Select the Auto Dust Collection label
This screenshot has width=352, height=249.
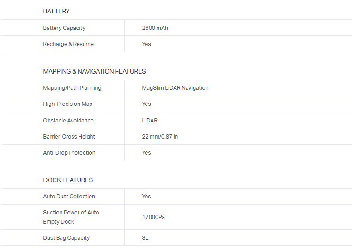point(69,197)
